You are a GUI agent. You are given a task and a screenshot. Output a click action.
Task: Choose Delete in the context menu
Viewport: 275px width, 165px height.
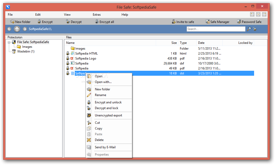109,140
